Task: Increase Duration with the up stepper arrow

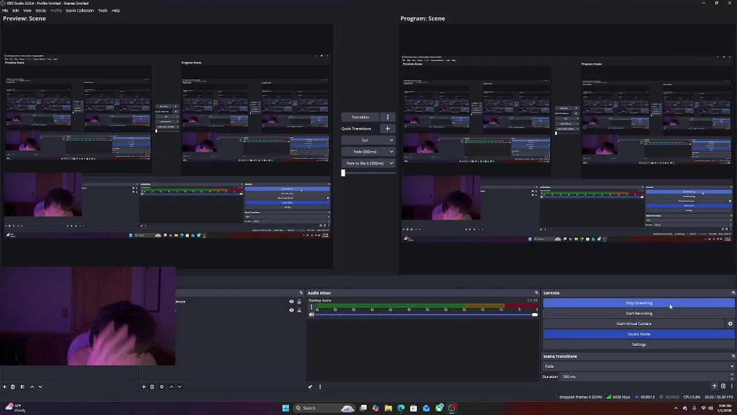Action: click(732, 375)
